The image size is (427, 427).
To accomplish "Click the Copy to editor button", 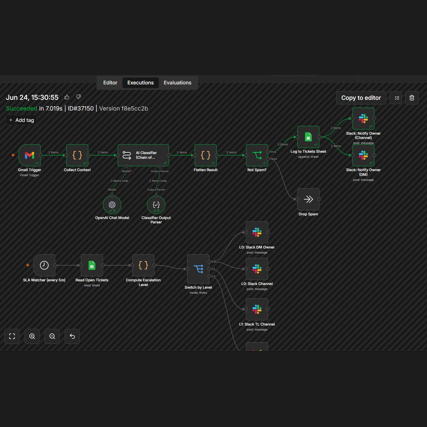I will click(361, 98).
